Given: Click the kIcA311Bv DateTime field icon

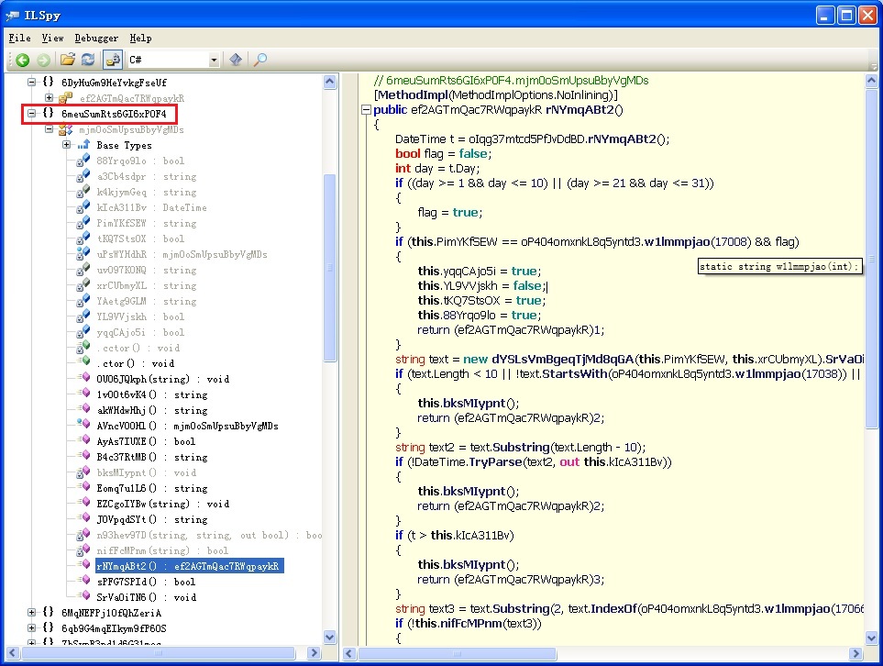Looking at the screenshot, I should 83,206.
